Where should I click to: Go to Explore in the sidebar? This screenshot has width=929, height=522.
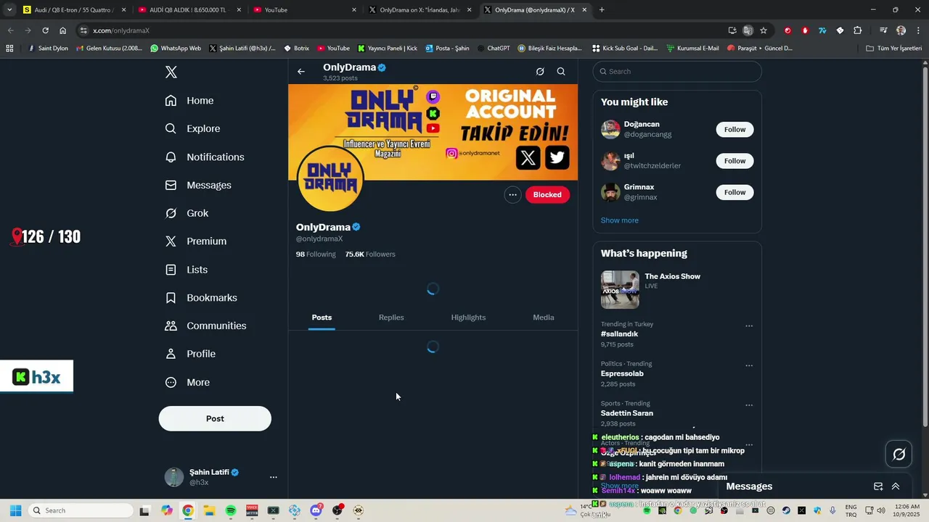coord(192,128)
